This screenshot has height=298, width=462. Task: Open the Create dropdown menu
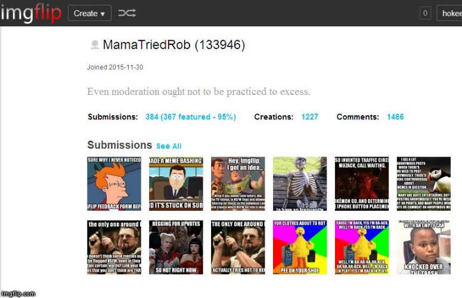(x=89, y=13)
